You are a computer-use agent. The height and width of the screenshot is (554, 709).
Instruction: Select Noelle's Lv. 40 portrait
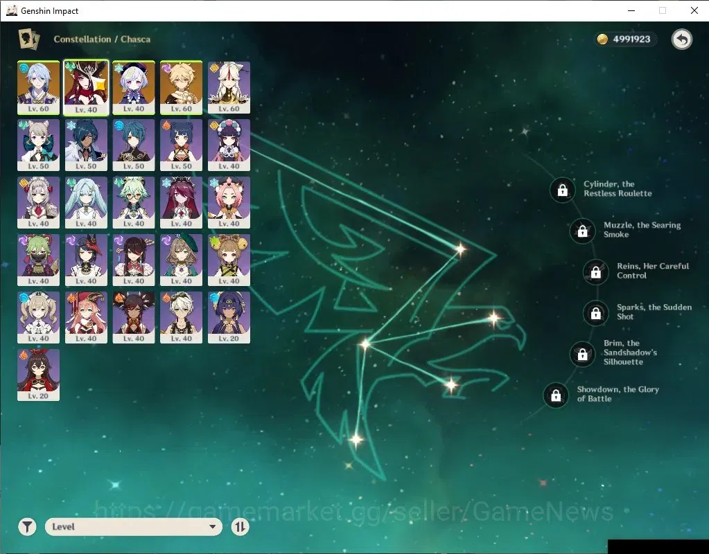(38, 202)
